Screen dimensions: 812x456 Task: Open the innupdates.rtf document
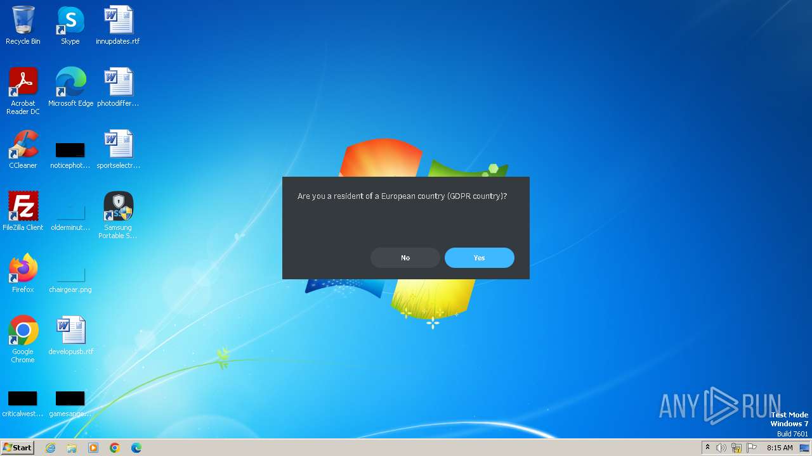pos(118,25)
